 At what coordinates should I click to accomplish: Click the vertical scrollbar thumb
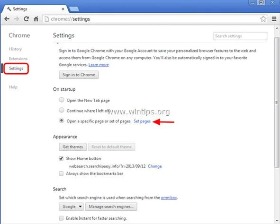[277, 102]
